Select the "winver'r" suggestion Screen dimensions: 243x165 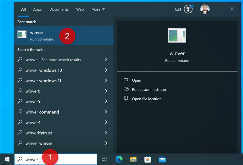click(x=64, y=101)
